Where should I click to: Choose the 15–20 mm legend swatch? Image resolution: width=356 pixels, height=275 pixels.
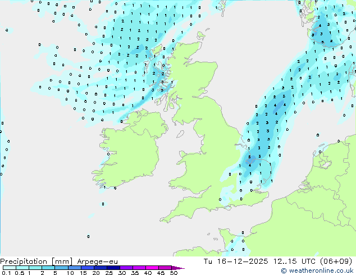pos(87,268)
